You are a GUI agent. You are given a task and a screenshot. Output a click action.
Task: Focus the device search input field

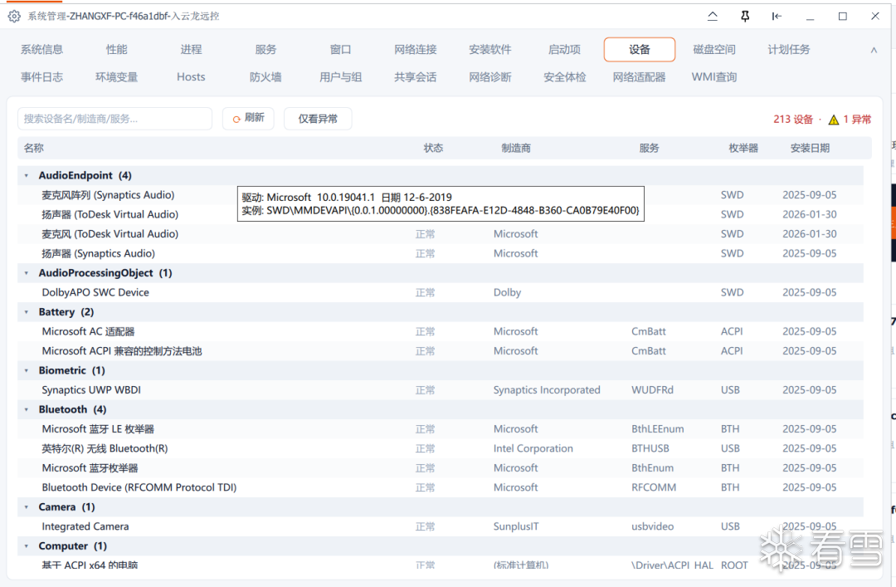[x=114, y=119]
